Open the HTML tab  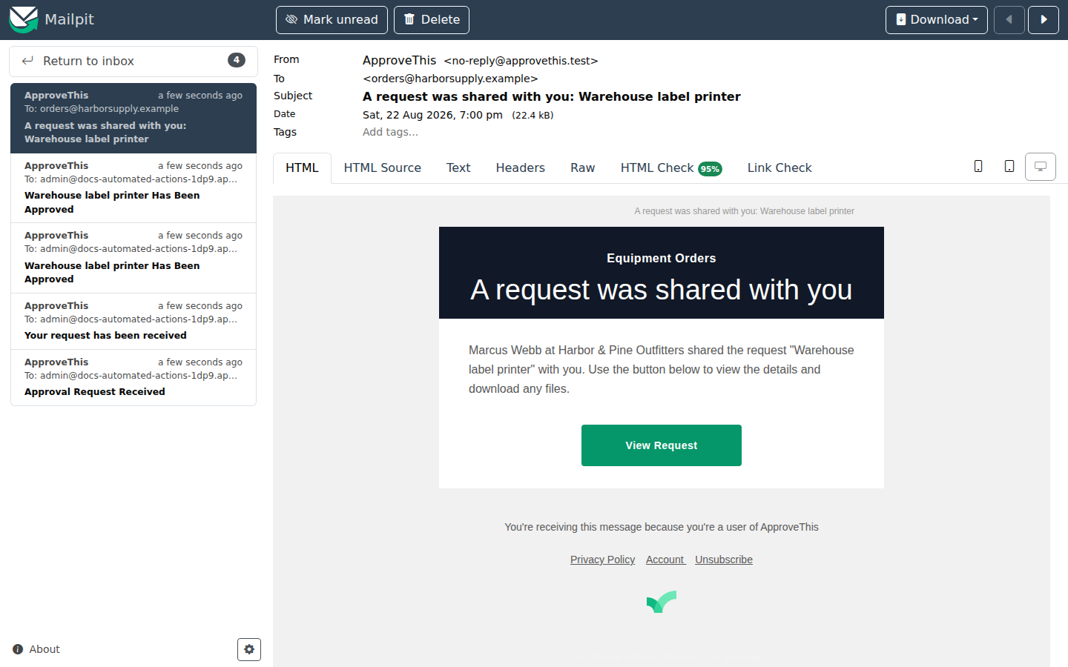pyautogui.click(x=302, y=168)
